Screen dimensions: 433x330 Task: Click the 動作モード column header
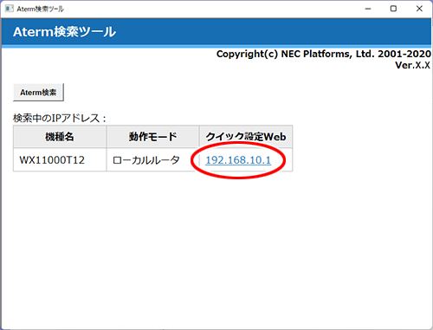152,137
